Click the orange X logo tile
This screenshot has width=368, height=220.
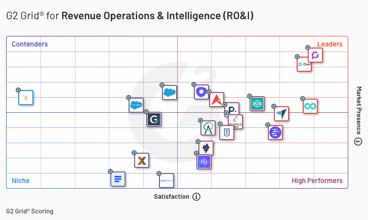tap(142, 160)
